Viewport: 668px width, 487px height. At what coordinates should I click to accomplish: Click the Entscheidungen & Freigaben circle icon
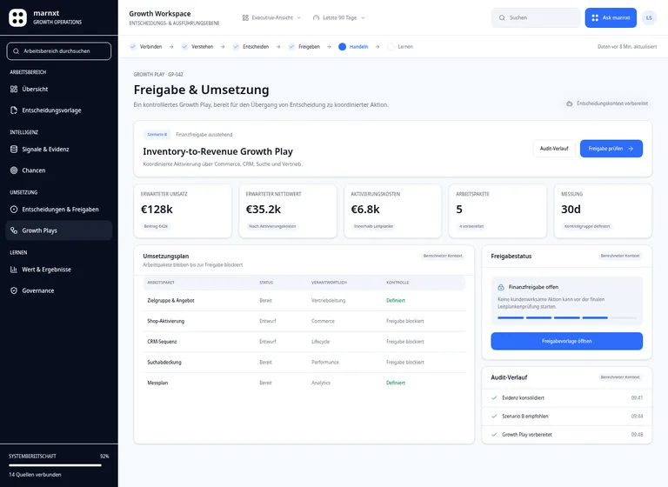(x=14, y=210)
